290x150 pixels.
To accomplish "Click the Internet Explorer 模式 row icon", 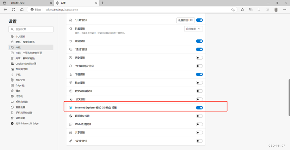I will click(x=71, y=107).
